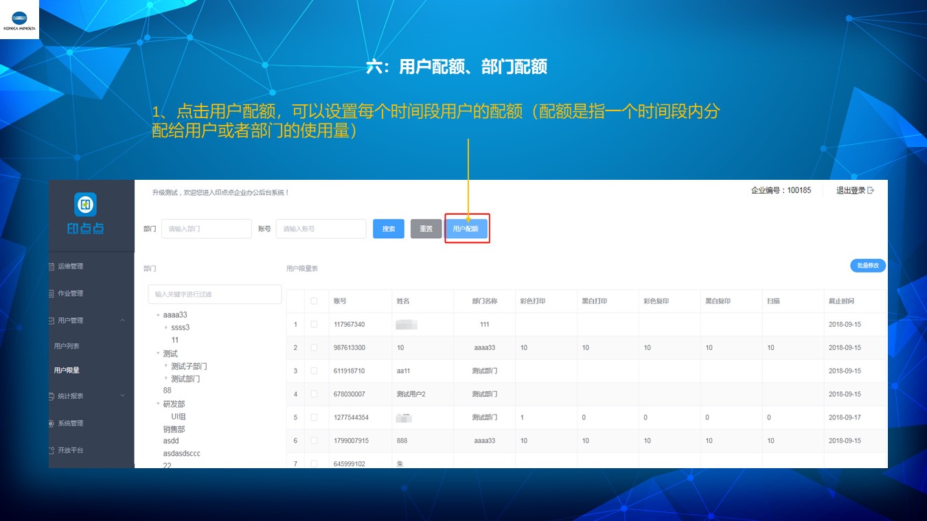Open the 用户列表 menu item
Screen dimensions: 927x521
click(67, 346)
